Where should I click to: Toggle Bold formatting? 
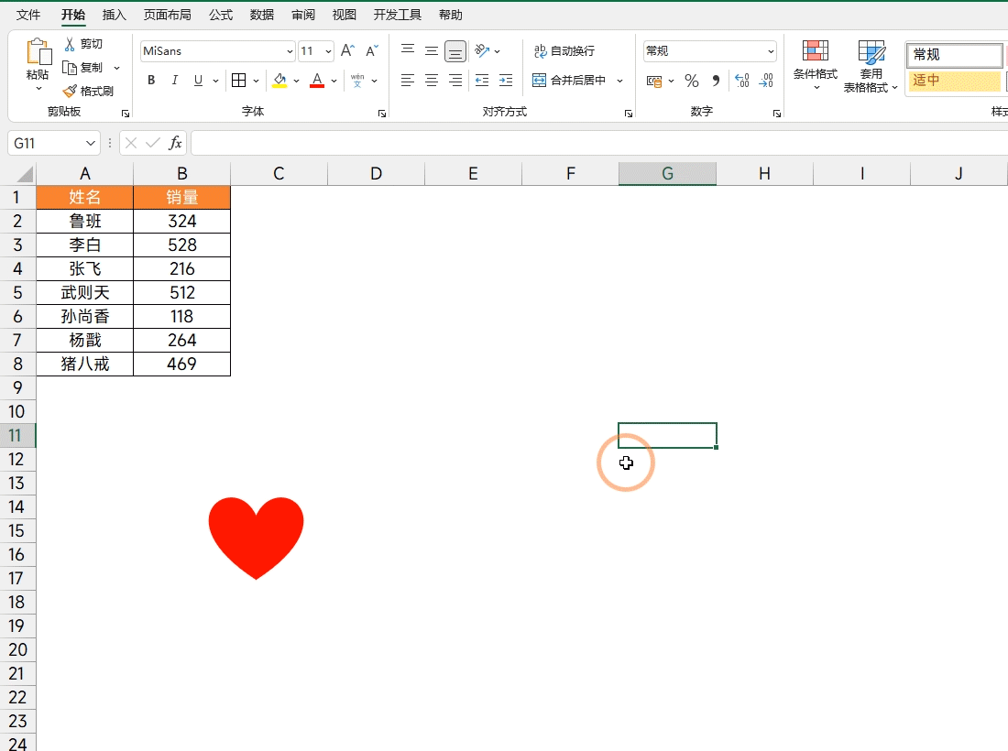[x=151, y=81]
